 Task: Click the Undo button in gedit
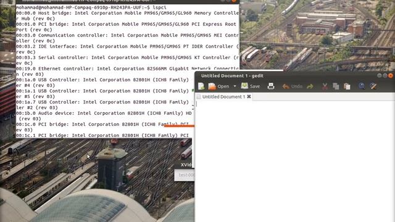click(x=292, y=86)
